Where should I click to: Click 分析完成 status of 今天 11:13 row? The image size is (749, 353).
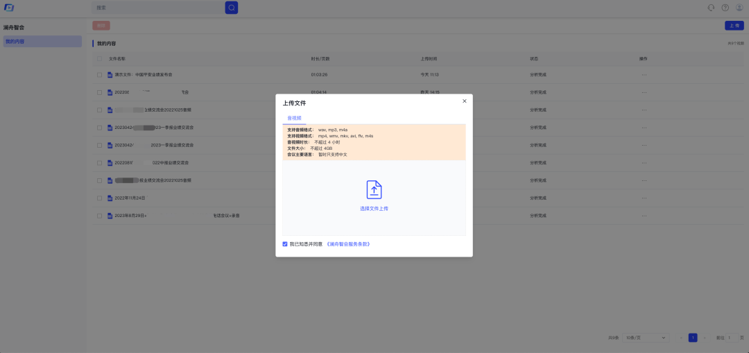pos(538,75)
